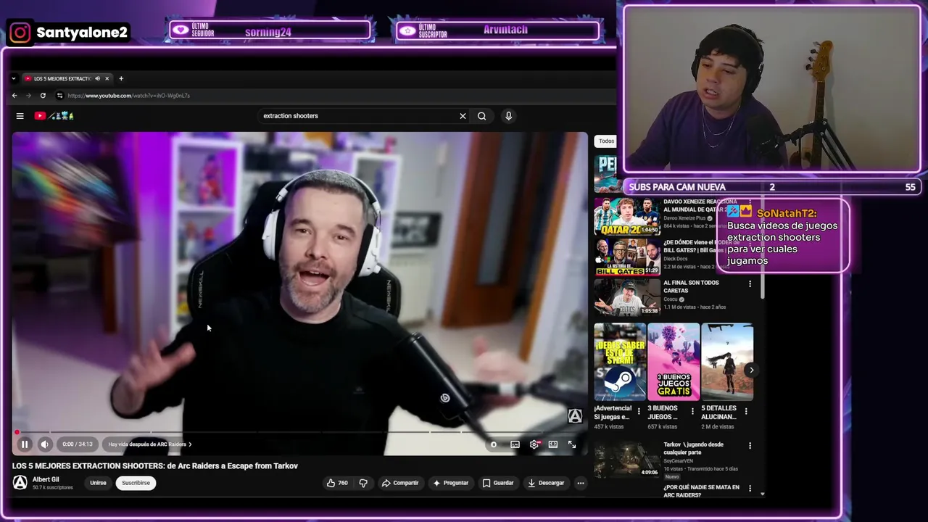Start voice search with microphone icon

508,116
